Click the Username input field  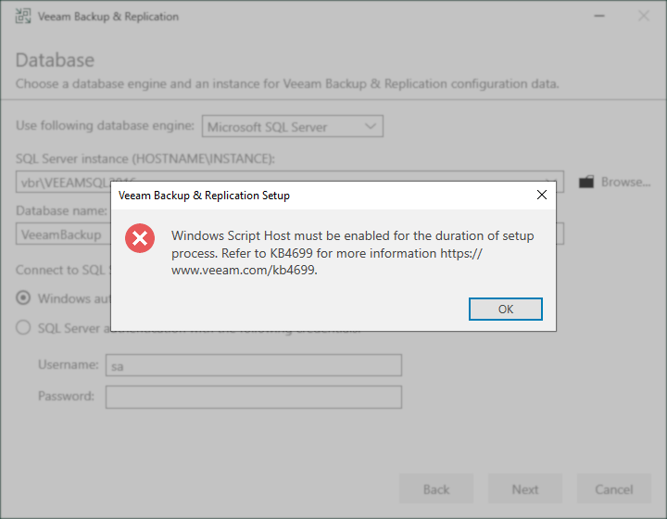pyautogui.click(x=254, y=365)
